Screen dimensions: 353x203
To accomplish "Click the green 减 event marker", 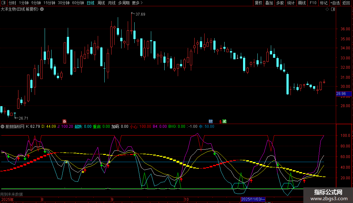I will (x=224, y=121).
